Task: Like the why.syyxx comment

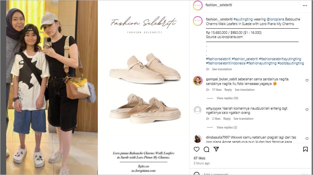Action: pos(307,110)
